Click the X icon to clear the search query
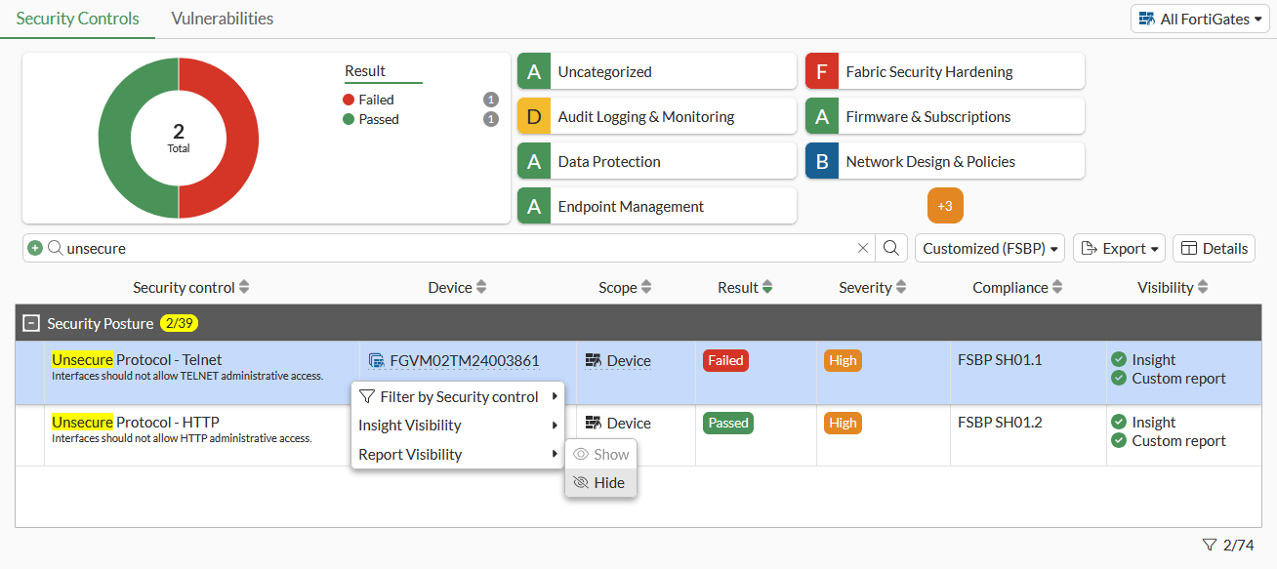Viewport: 1277px width, 569px height. pos(862,248)
